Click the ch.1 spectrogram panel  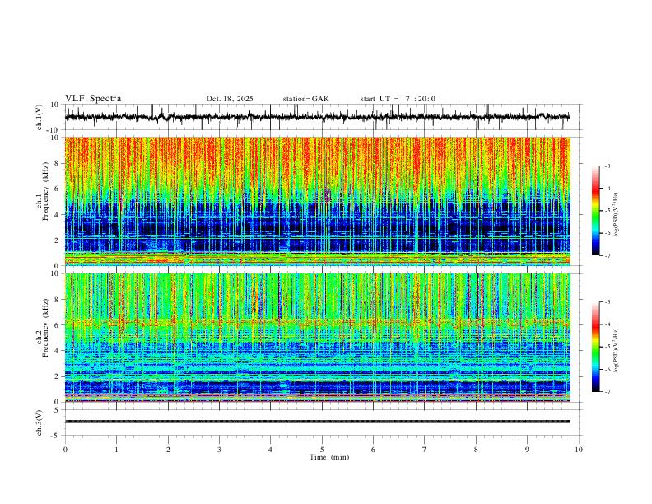(318, 201)
